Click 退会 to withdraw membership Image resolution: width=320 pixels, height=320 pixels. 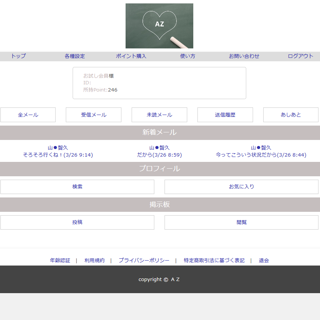coord(264,260)
